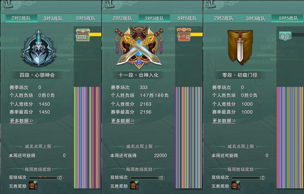Claim 五胜奖励 item in the middle panel
The height and width of the screenshot is (194, 304).
pos(134,185)
